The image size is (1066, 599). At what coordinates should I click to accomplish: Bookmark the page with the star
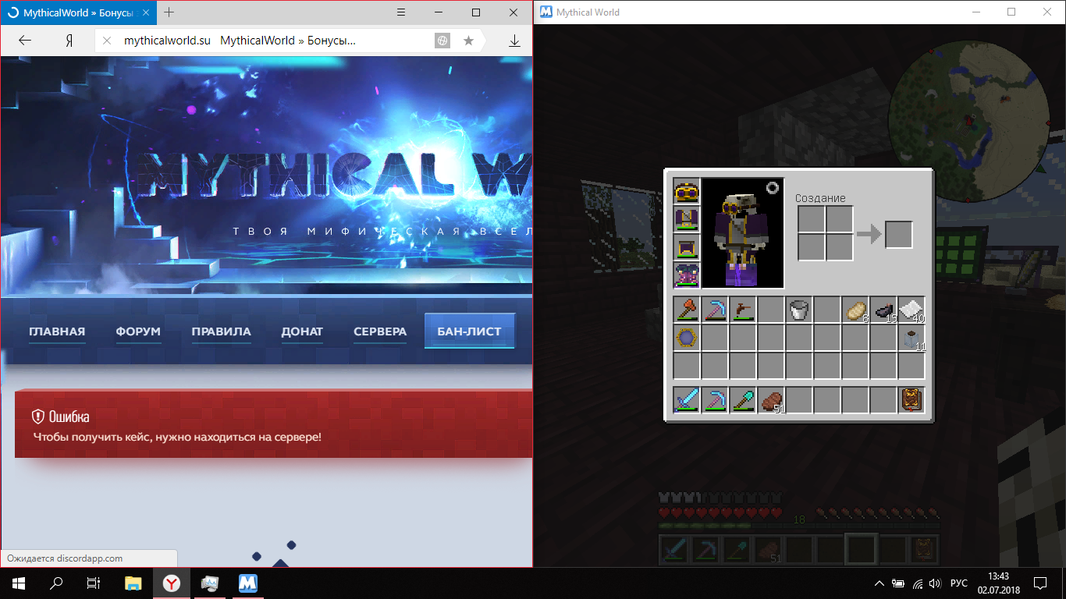click(x=468, y=41)
